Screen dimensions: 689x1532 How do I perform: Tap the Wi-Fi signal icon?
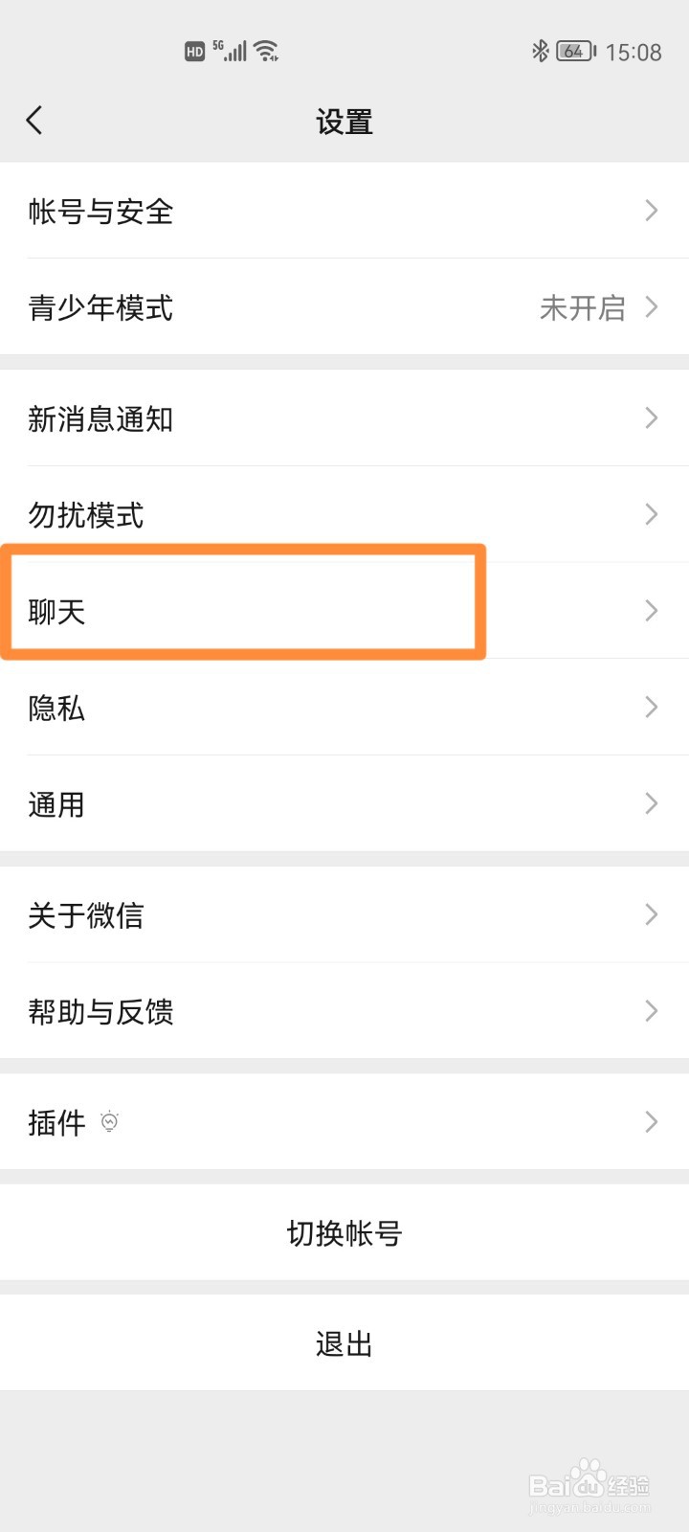268,51
